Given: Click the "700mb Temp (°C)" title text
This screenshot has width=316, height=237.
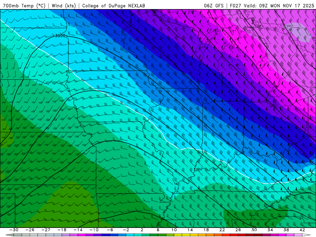Looking at the screenshot, I should pyautogui.click(x=24, y=6).
